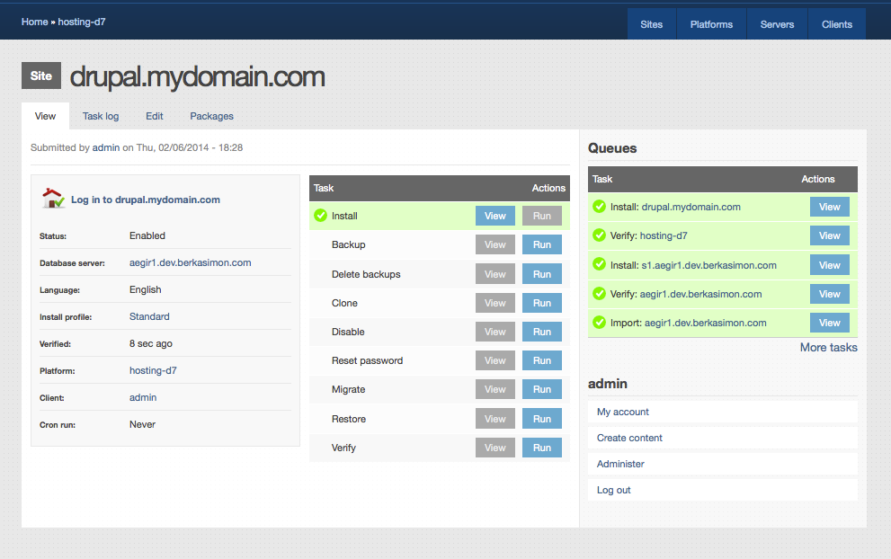Screen dimensions: 891x559
Task: Log out of the admin account
Action: point(614,490)
